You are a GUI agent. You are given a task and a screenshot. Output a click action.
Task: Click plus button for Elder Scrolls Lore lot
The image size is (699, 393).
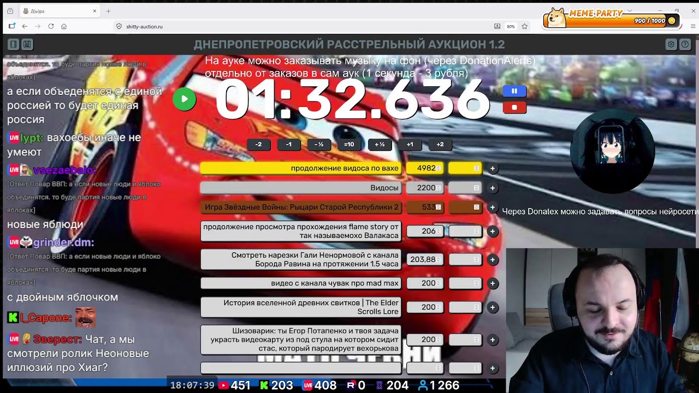click(493, 307)
